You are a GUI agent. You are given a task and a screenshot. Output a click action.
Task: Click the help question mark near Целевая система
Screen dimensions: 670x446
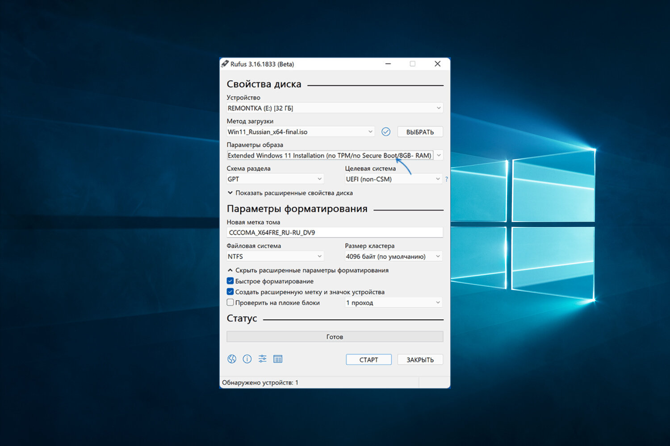point(446,179)
